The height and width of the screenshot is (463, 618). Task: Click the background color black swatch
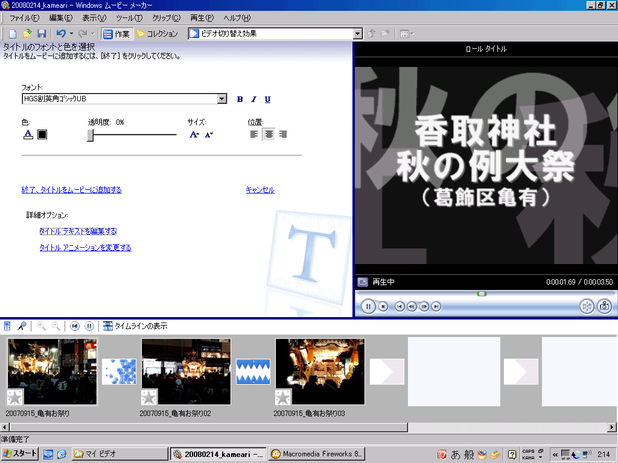(42, 134)
